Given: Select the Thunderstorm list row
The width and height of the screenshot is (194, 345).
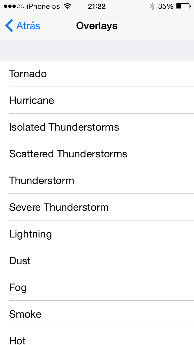Looking at the screenshot, I should [97, 181].
